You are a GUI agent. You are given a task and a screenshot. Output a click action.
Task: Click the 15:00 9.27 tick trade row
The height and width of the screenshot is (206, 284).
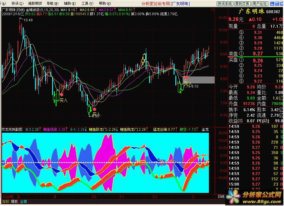(255, 184)
